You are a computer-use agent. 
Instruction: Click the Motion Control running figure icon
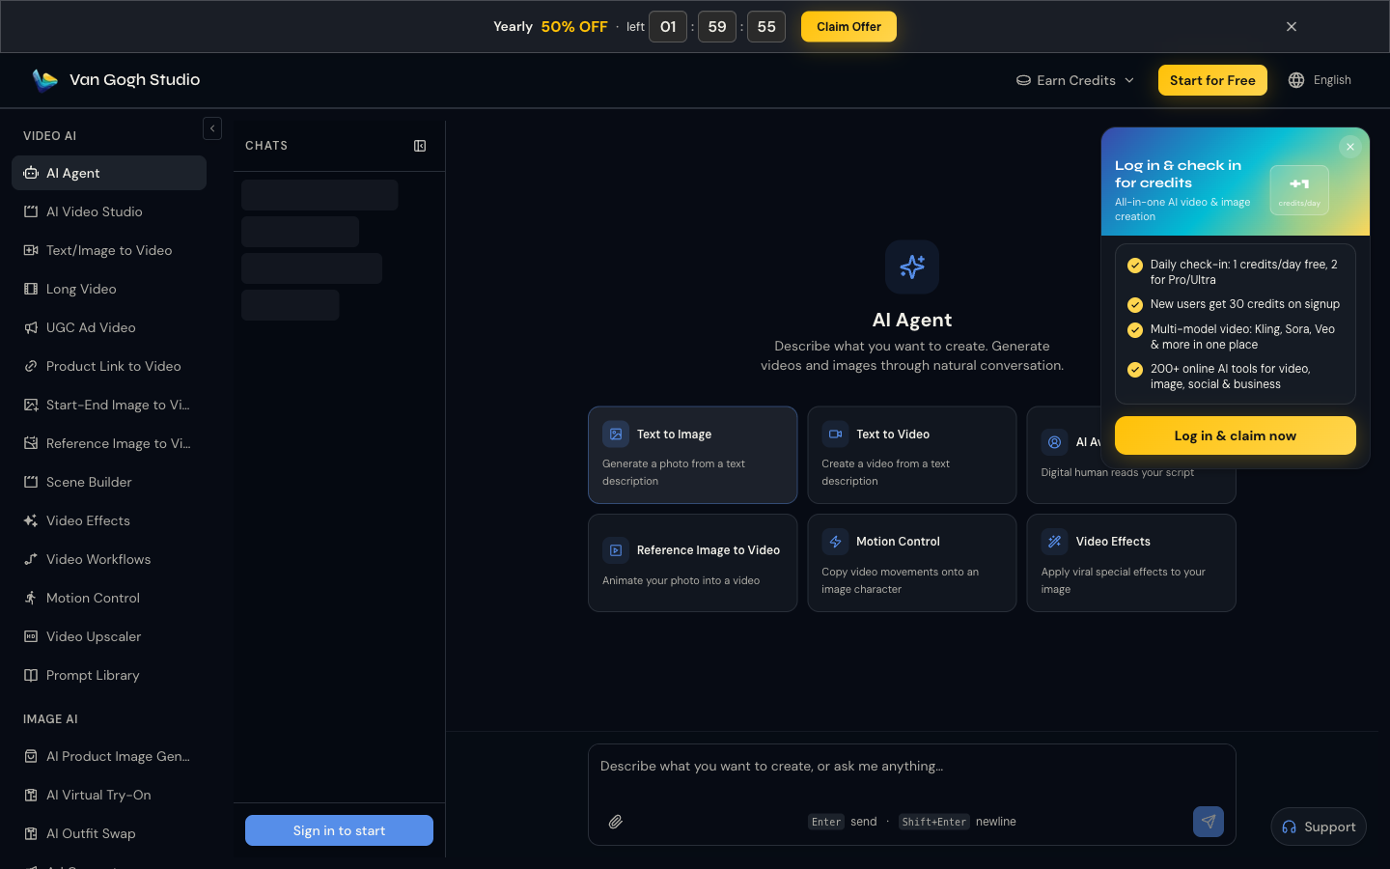pyautogui.click(x=31, y=598)
